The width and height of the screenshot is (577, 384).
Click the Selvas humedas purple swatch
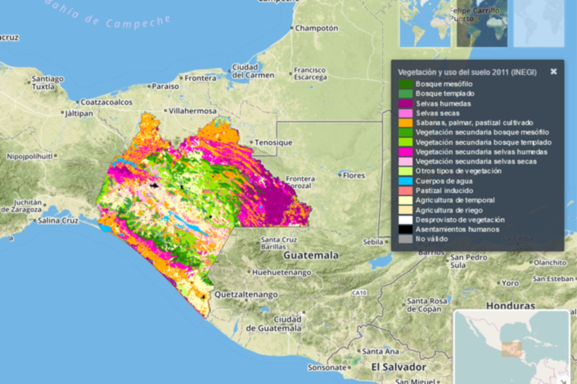coord(406,104)
